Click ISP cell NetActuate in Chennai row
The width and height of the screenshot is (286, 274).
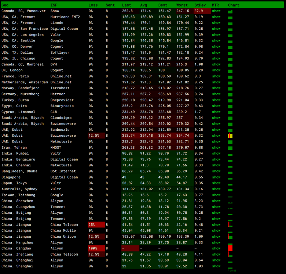[61, 165]
